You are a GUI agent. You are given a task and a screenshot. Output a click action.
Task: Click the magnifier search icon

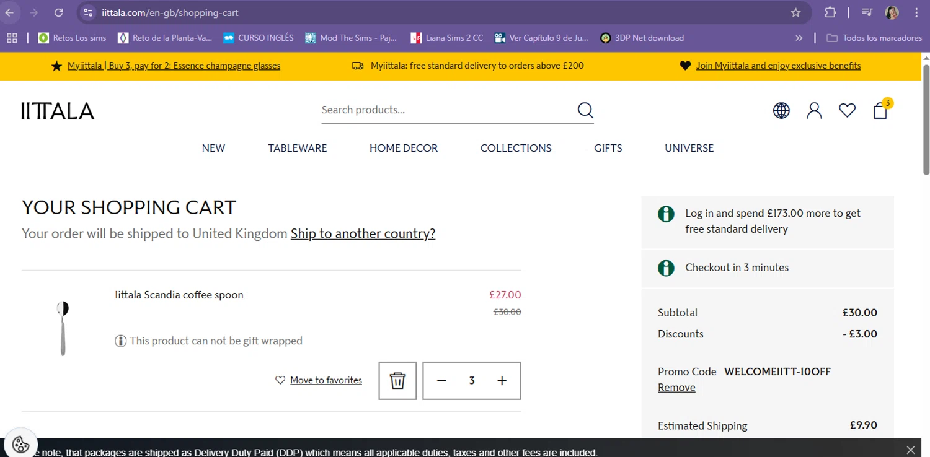585,110
